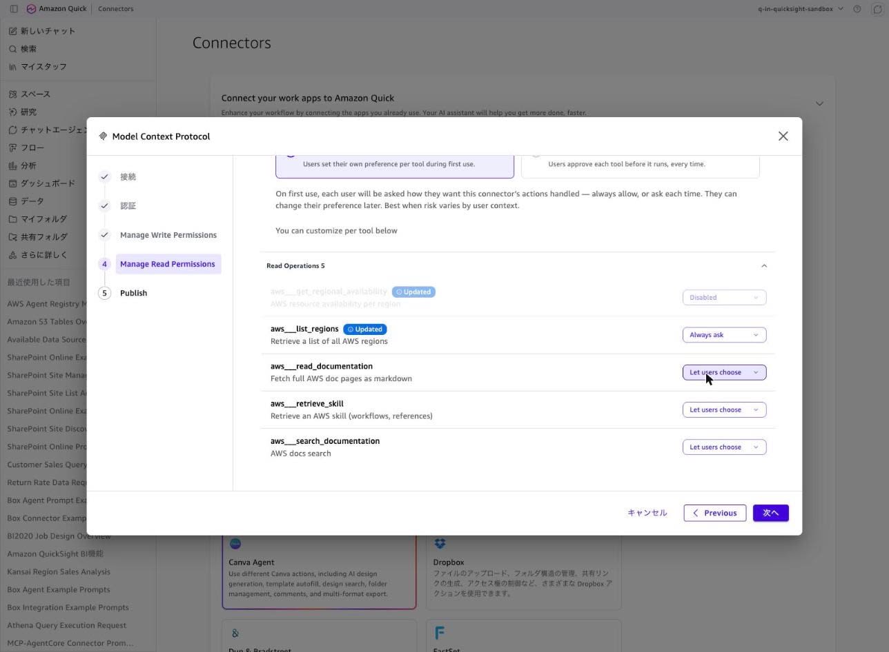The width and height of the screenshot is (889, 652).
Task: Click the aws___search_documentation tool name
Action: (325, 441)
